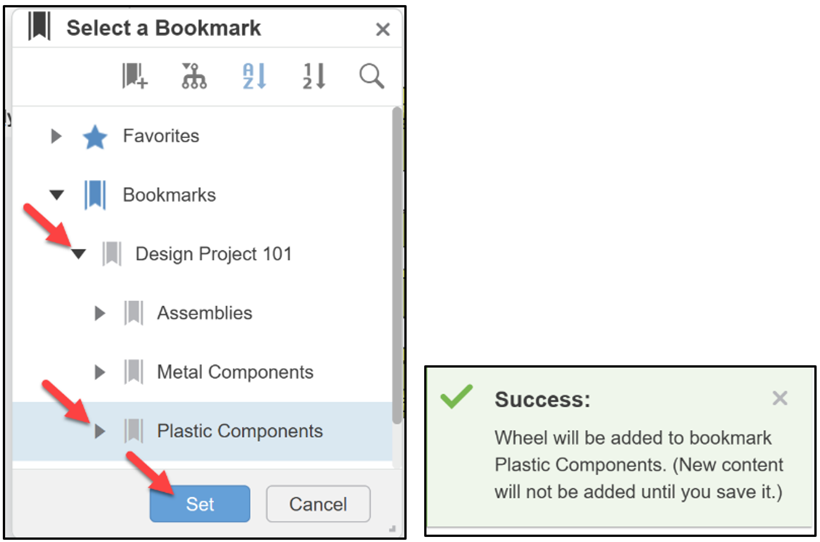
Task: Collapse Design Project 101
Action: click(79, 254)
